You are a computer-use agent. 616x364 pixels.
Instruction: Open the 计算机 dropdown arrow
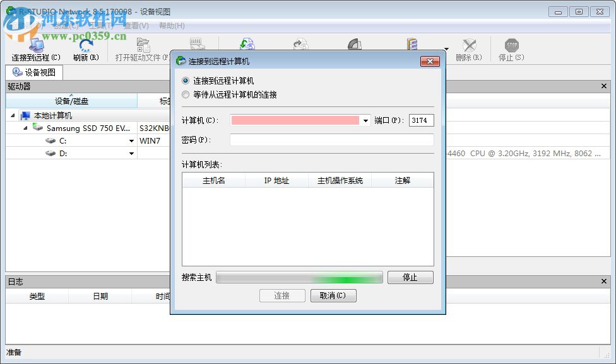click(x=364, y=120)
